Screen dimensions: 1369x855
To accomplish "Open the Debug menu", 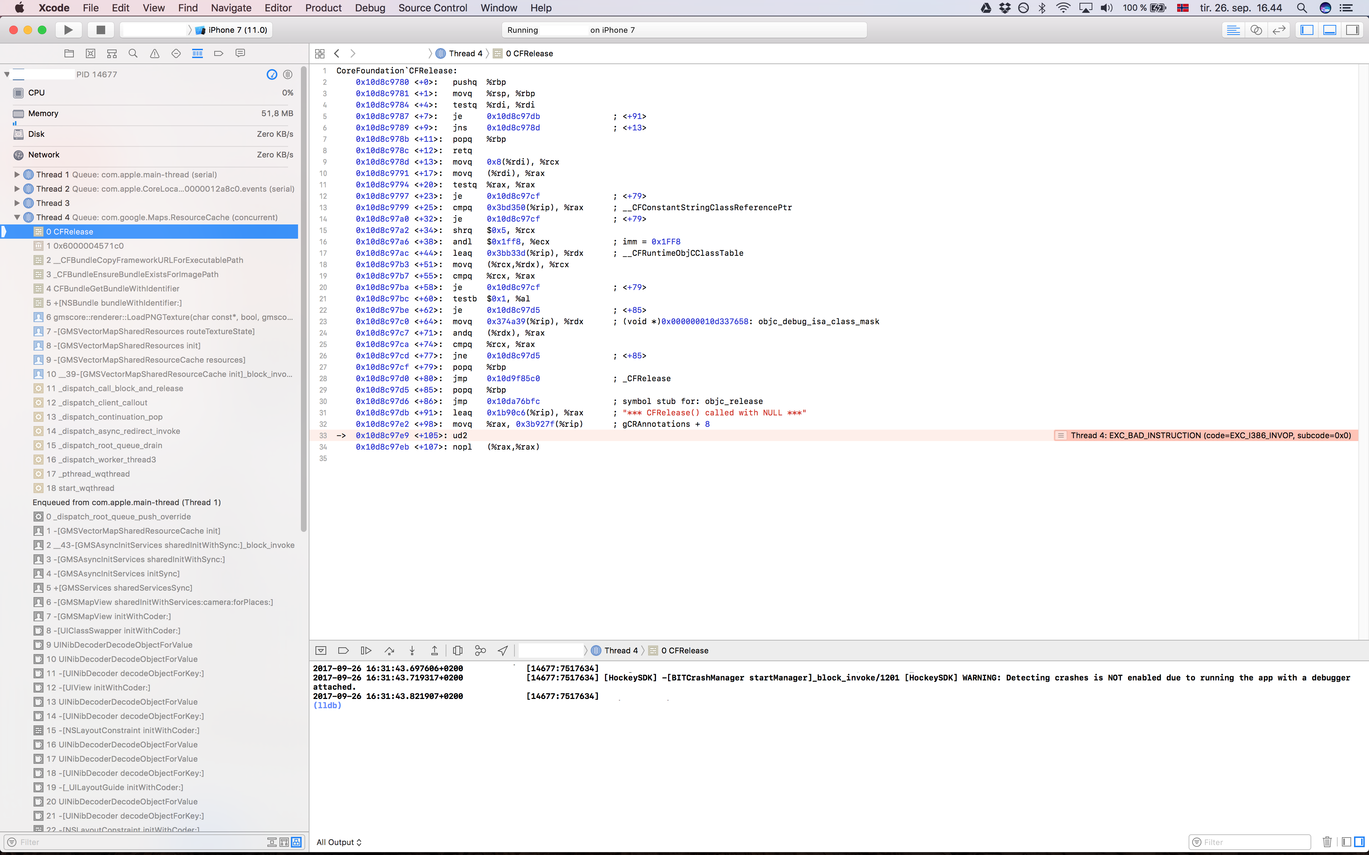I will click(370, 8).
